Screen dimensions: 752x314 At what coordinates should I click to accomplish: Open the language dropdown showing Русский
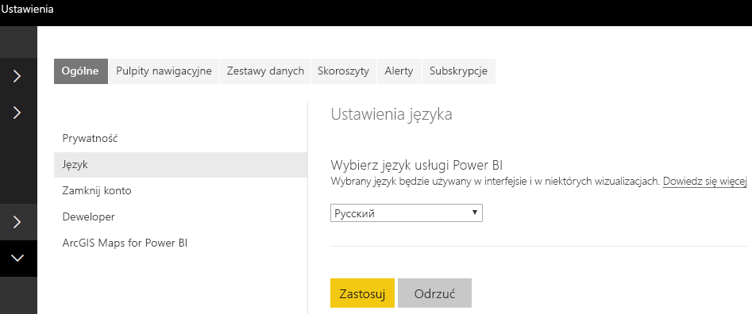407,213
